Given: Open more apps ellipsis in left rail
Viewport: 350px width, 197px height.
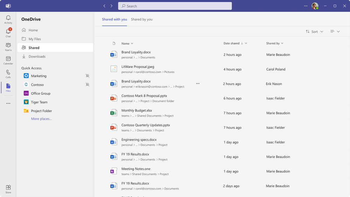Looking at the screenshot, I should [8, 103].
